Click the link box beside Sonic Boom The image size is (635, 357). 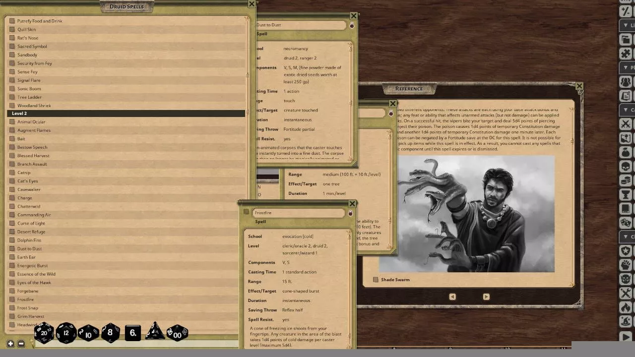12,89
